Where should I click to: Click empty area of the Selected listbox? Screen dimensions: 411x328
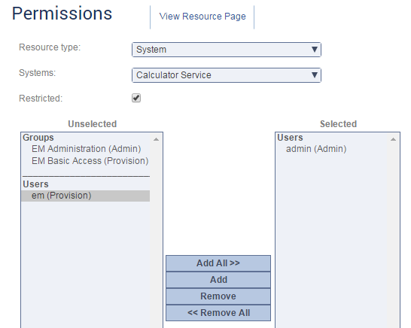coord(331,235)
